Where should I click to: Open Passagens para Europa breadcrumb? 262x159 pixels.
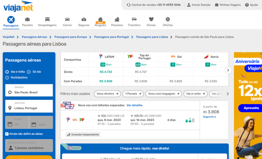[x=71, y=37]
